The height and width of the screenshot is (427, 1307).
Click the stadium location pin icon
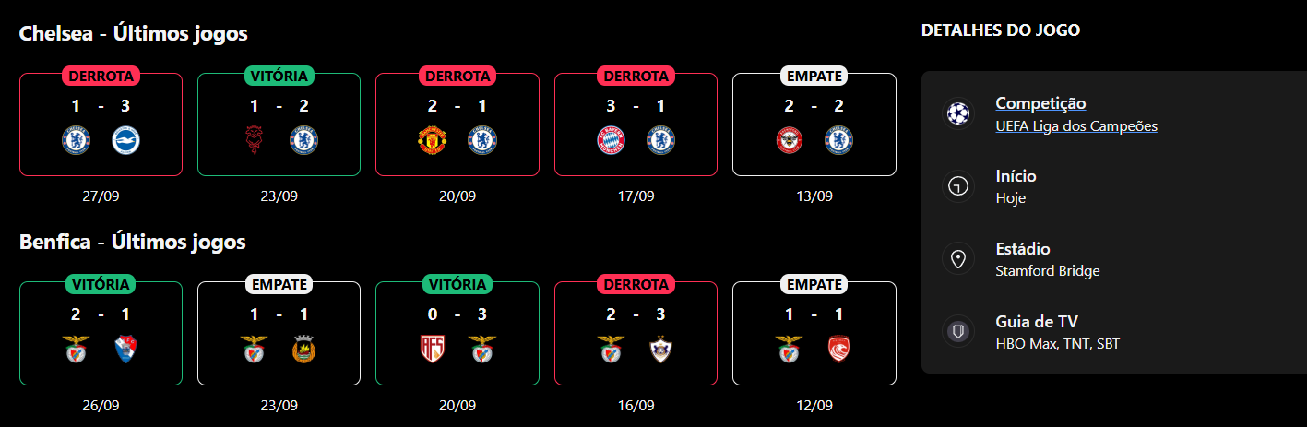958,259
